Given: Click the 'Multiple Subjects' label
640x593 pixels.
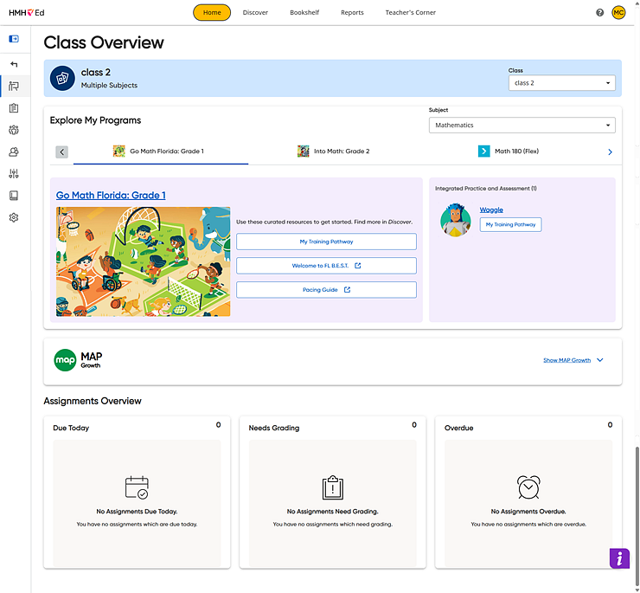Looking at the screenshot, I should [x=109, y=86].
